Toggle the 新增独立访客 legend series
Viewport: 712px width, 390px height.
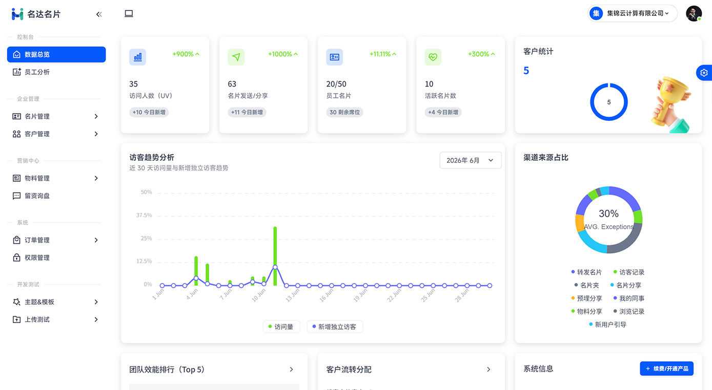pyautogui.click(x=334, y=327)
